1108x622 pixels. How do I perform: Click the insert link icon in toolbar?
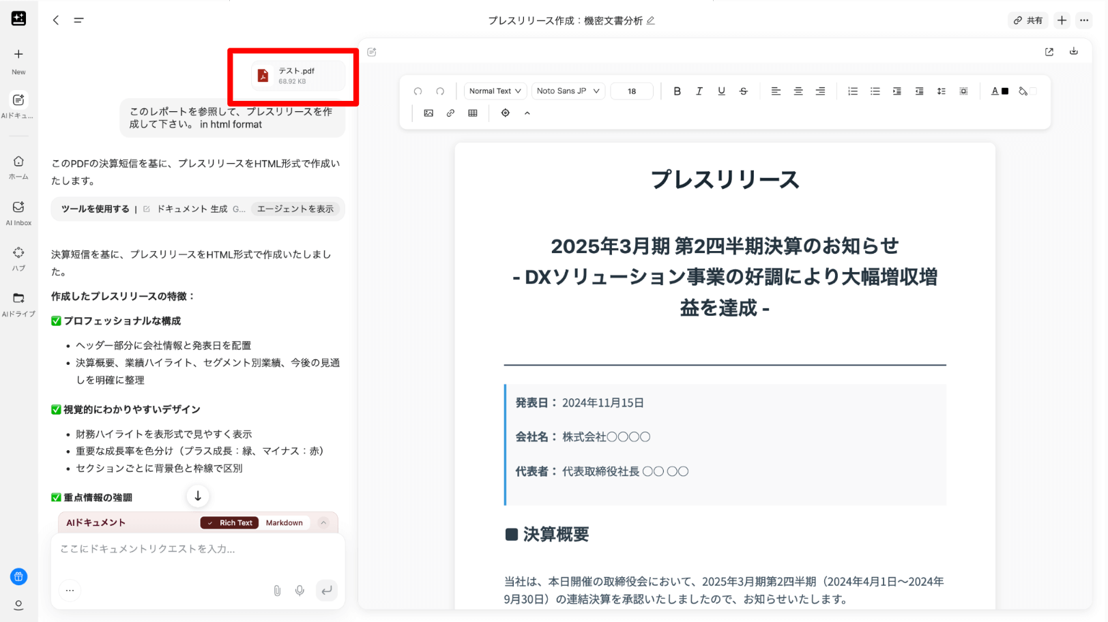(x=450, y=113)
